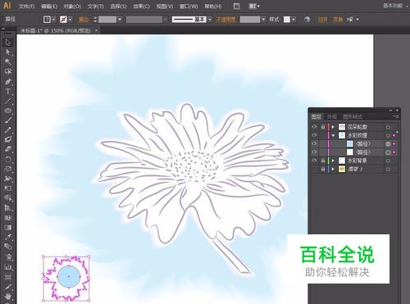The width and height of the screenshot is (410, 304).
Task: Open the stroke color dropdown arrow
Action: (71, 20)
